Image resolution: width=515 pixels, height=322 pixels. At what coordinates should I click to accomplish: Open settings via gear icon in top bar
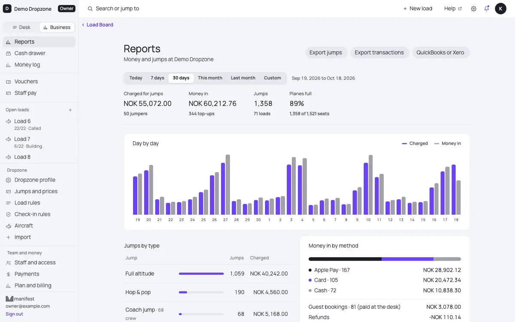tap(473, 9)
